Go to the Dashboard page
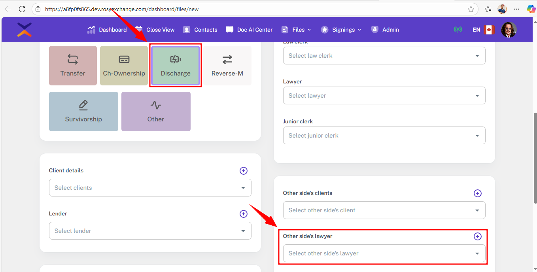The height and width of the screenshot is (272, 537). (107, 30)
